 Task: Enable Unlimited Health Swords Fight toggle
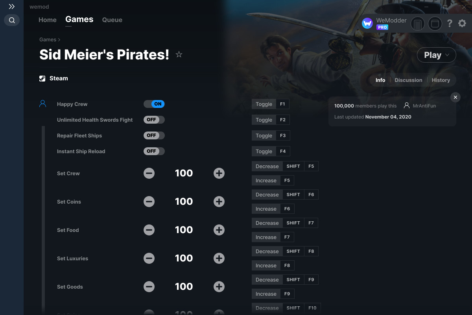154,120
